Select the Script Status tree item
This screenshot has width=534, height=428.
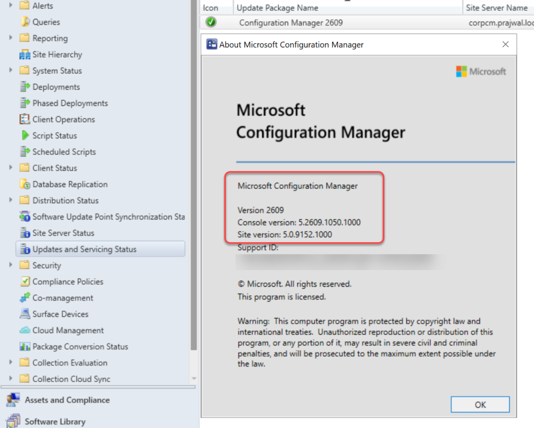[x=54, y=136]
